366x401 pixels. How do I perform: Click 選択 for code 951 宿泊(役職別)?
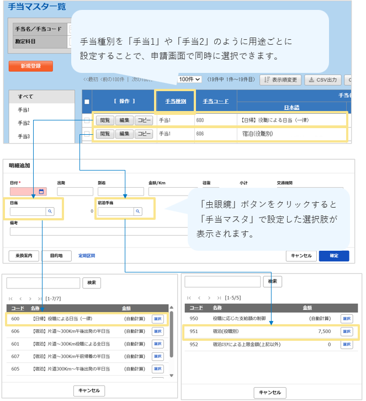[347, 331]
